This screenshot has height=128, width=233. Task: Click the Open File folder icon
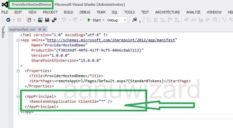tap(40, 20)
